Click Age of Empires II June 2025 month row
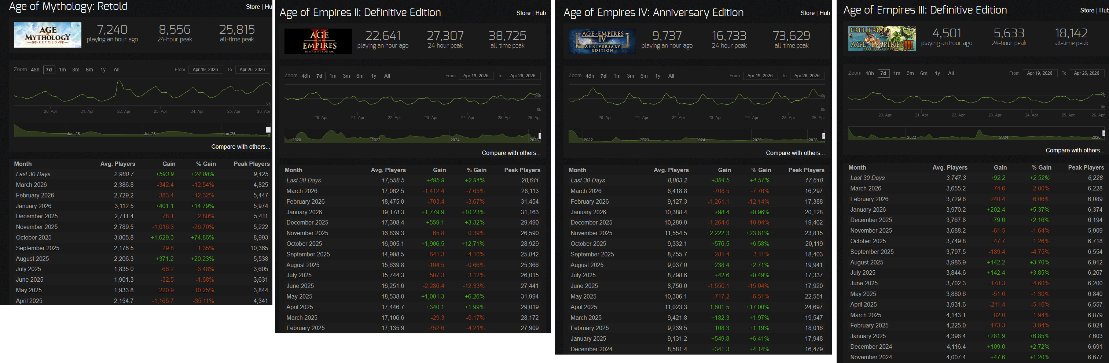Screen dimensions: 1109x363 point(413,286)
